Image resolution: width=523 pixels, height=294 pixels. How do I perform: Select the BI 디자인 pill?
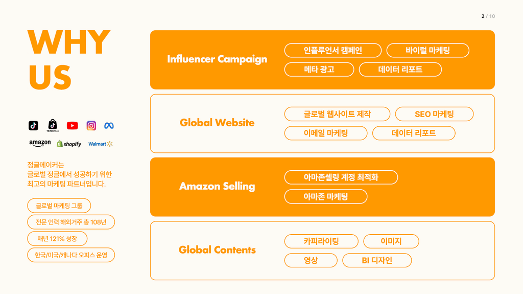click(377, 261)
